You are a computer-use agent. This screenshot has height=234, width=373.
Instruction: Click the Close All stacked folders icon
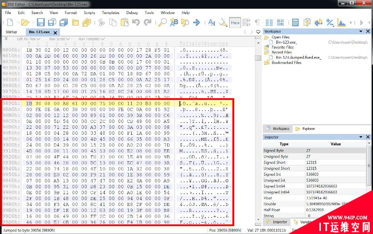coord(87,23)
